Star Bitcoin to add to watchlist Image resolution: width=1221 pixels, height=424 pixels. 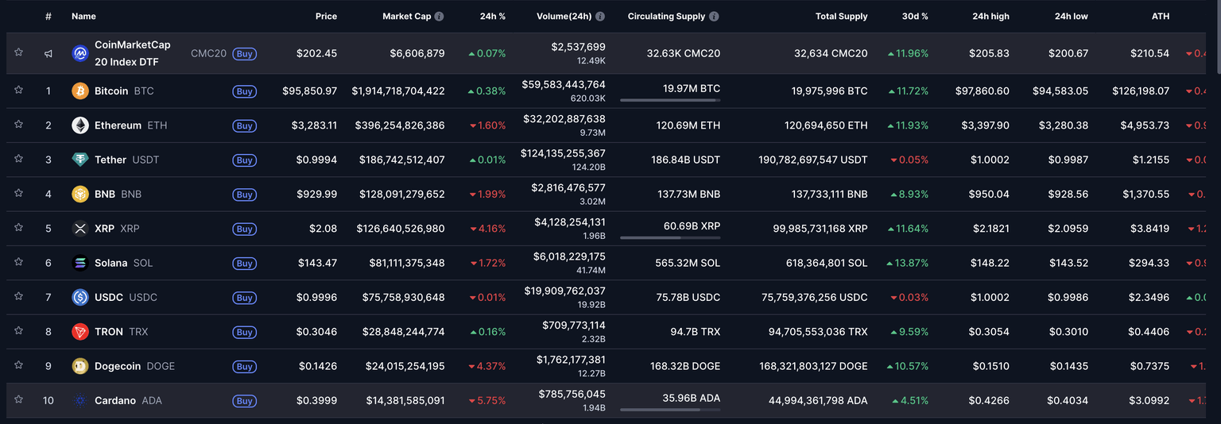tap(18, 91)
